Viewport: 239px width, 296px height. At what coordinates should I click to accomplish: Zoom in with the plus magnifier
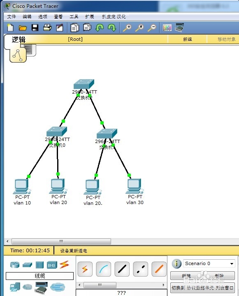[x=127, y=28]
